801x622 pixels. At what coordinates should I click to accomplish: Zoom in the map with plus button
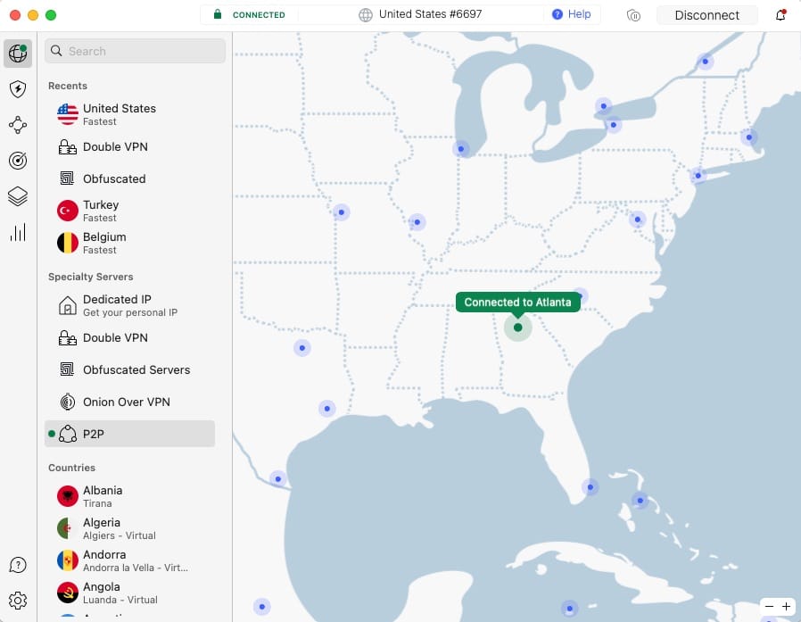786,606
